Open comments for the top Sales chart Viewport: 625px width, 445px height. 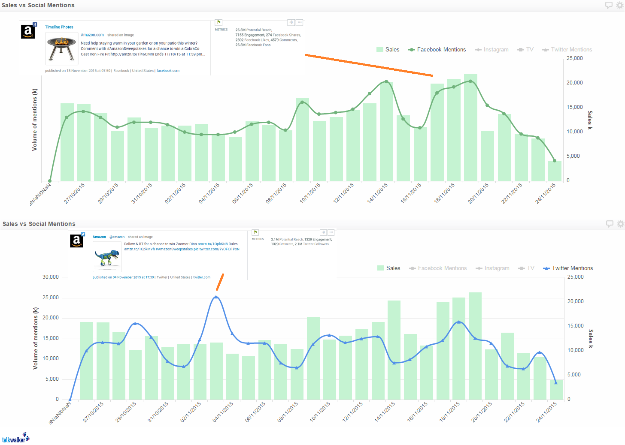click(609, 5)
